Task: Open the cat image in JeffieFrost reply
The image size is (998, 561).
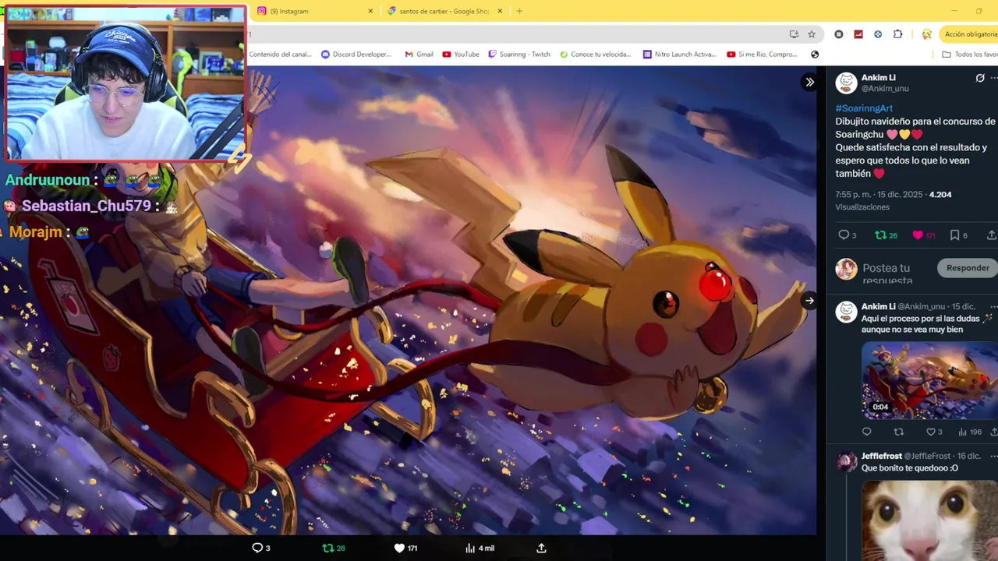Action: [x=929, y=520]
